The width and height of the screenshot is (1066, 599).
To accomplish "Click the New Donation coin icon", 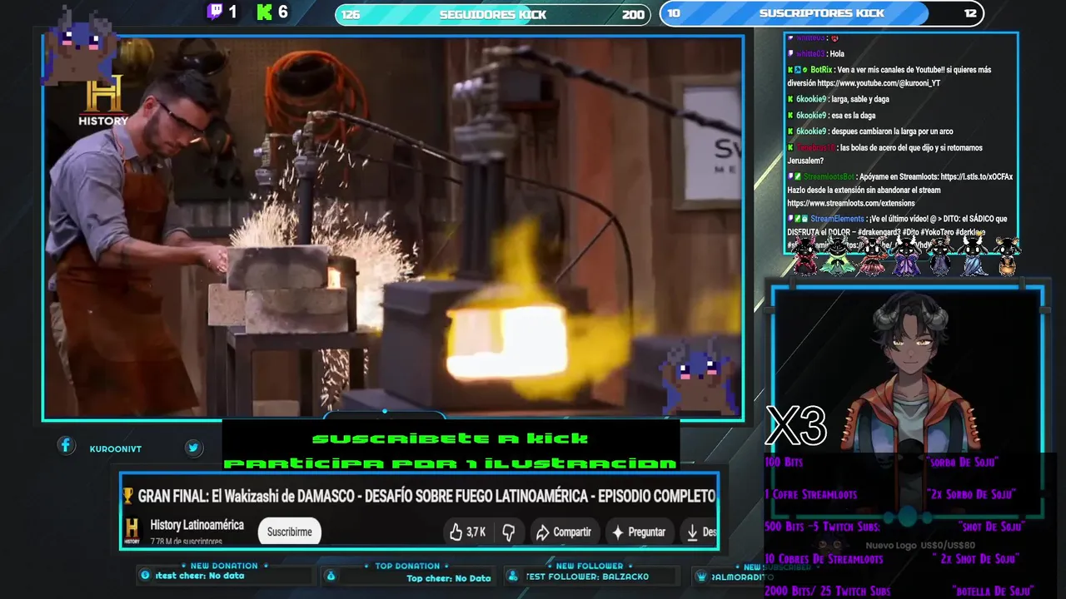I will 146,575.
